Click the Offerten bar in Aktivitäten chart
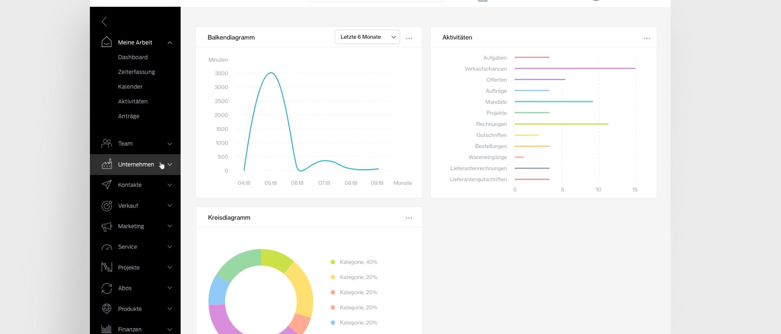 [x=540, y=80]
